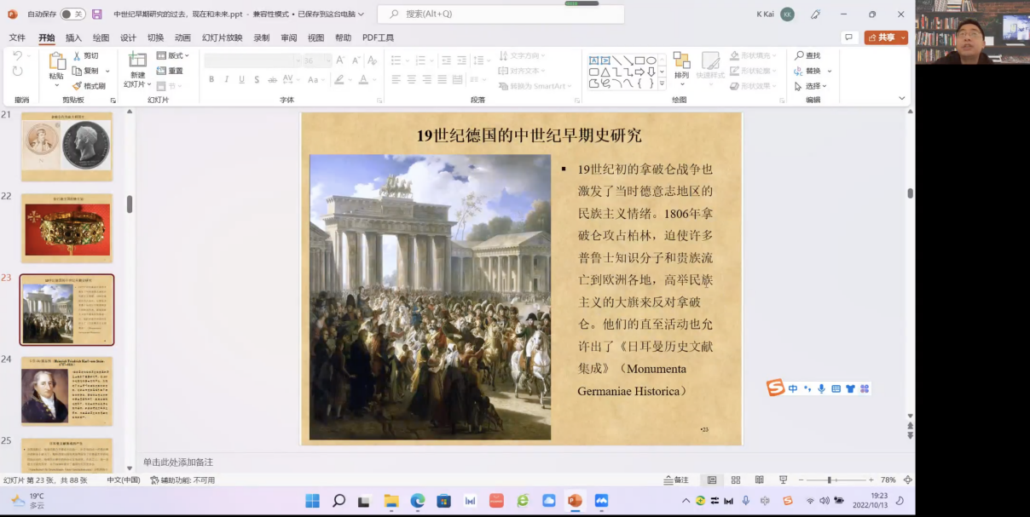Viewport: 1030px width, 517px height.
Task: Open Reading View from status bar
Action: click(x=759, y=480)
